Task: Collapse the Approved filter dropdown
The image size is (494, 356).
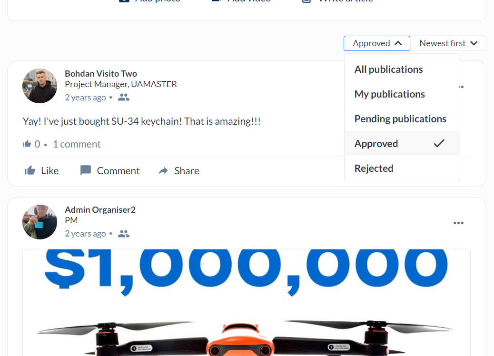Action: point(377,43)
